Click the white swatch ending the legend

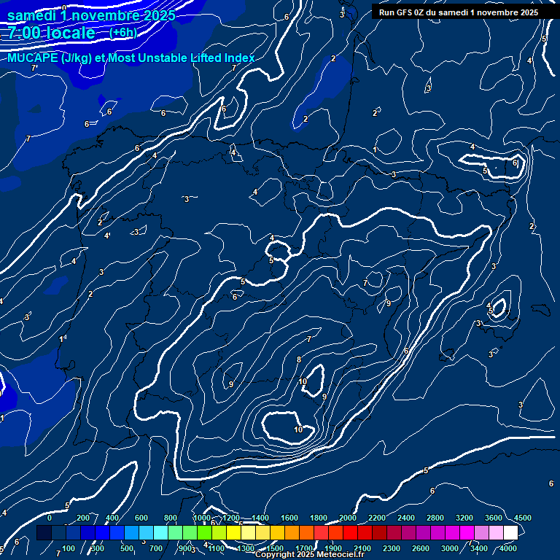click(510, 533)
